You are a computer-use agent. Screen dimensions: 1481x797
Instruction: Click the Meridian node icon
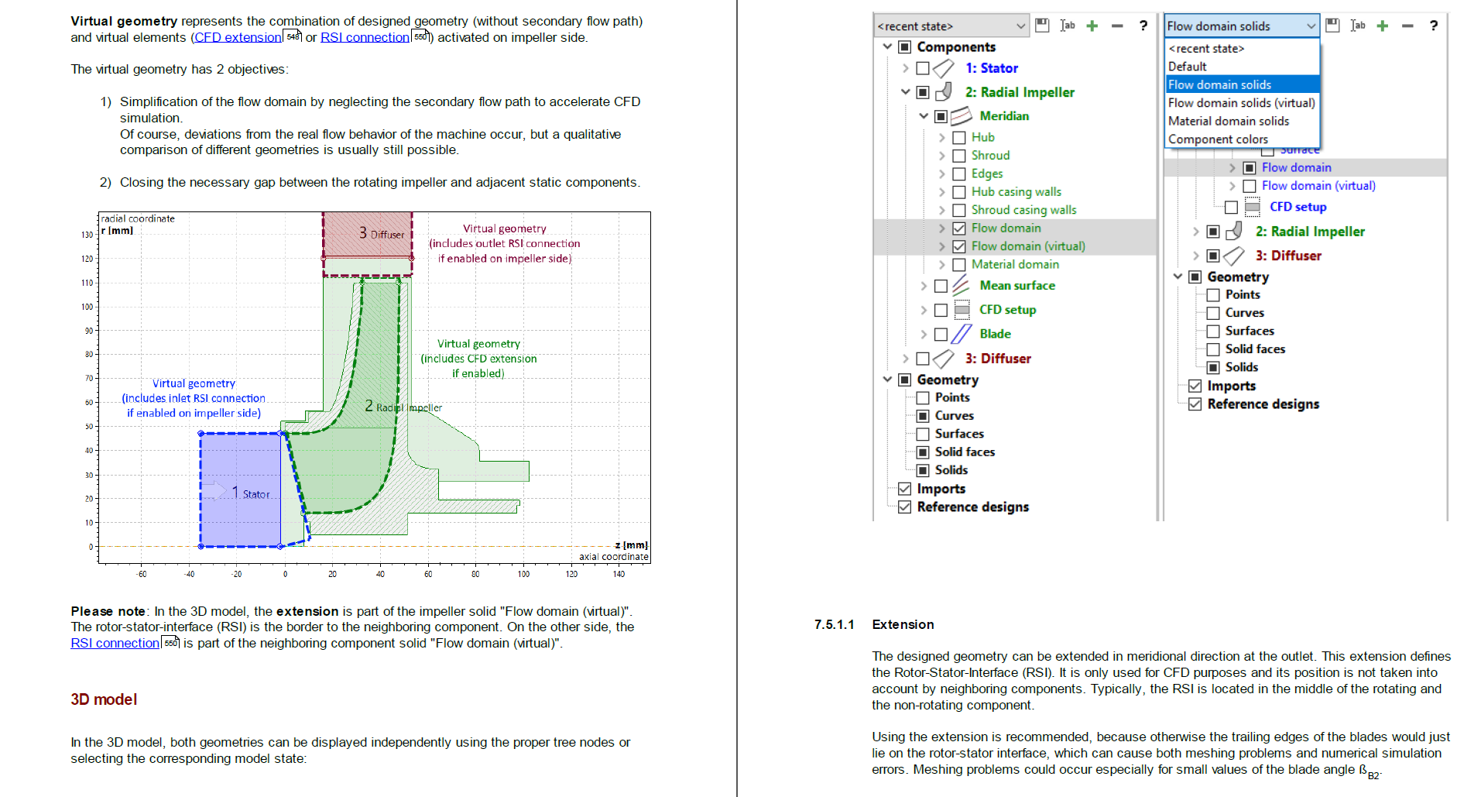pyautogui.click(x=961, y=116)
